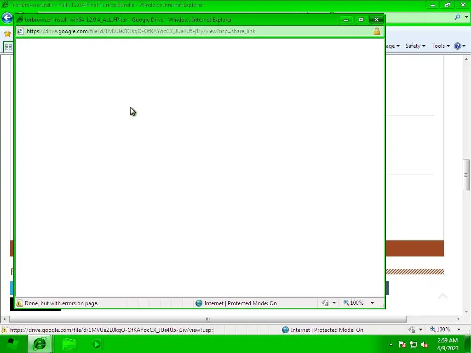The image size is (471, 353).
Task: Click horizontal scrollbar left arrow in background window
Action: click(5, 319)
